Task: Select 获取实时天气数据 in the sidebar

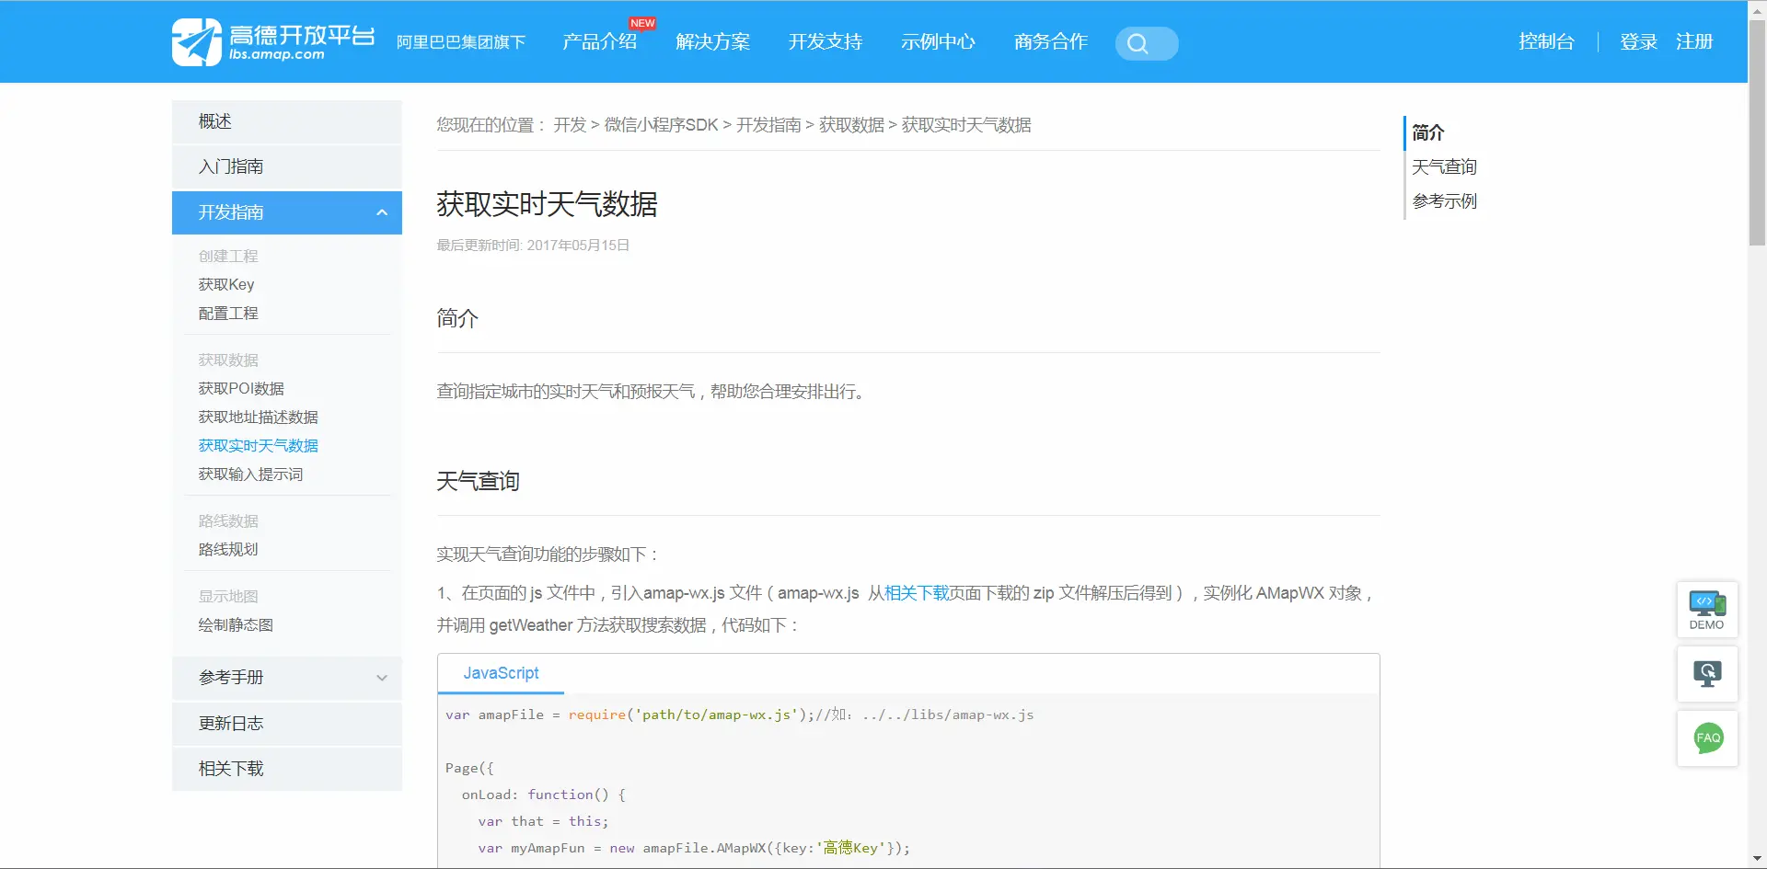Action: 259,446
